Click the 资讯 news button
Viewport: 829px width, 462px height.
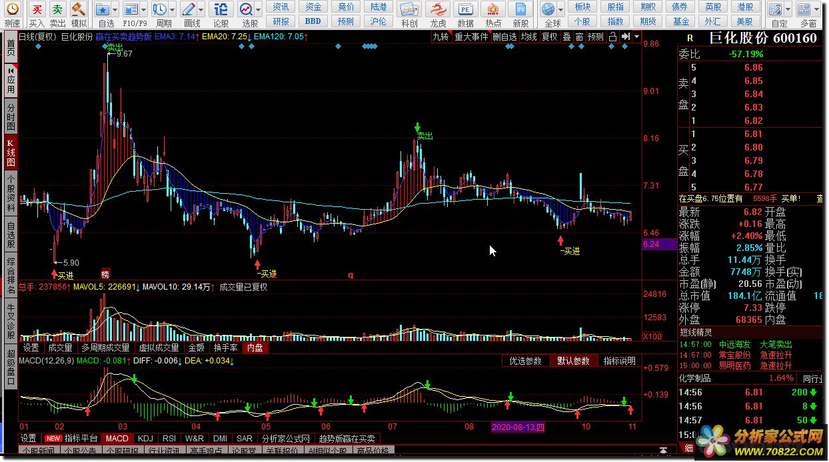281,7
